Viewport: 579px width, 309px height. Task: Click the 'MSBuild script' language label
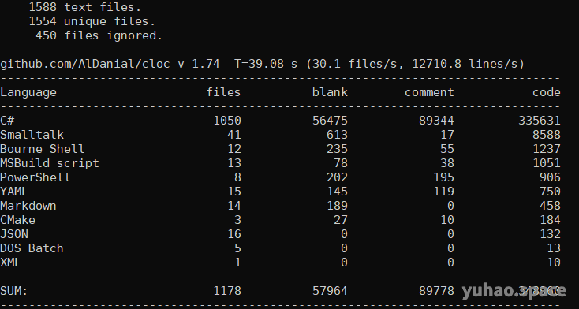coord(50,163)
